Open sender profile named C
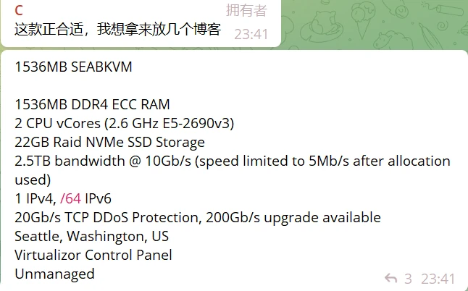Viewport: 468px width, 291px height. click(19, 11)
